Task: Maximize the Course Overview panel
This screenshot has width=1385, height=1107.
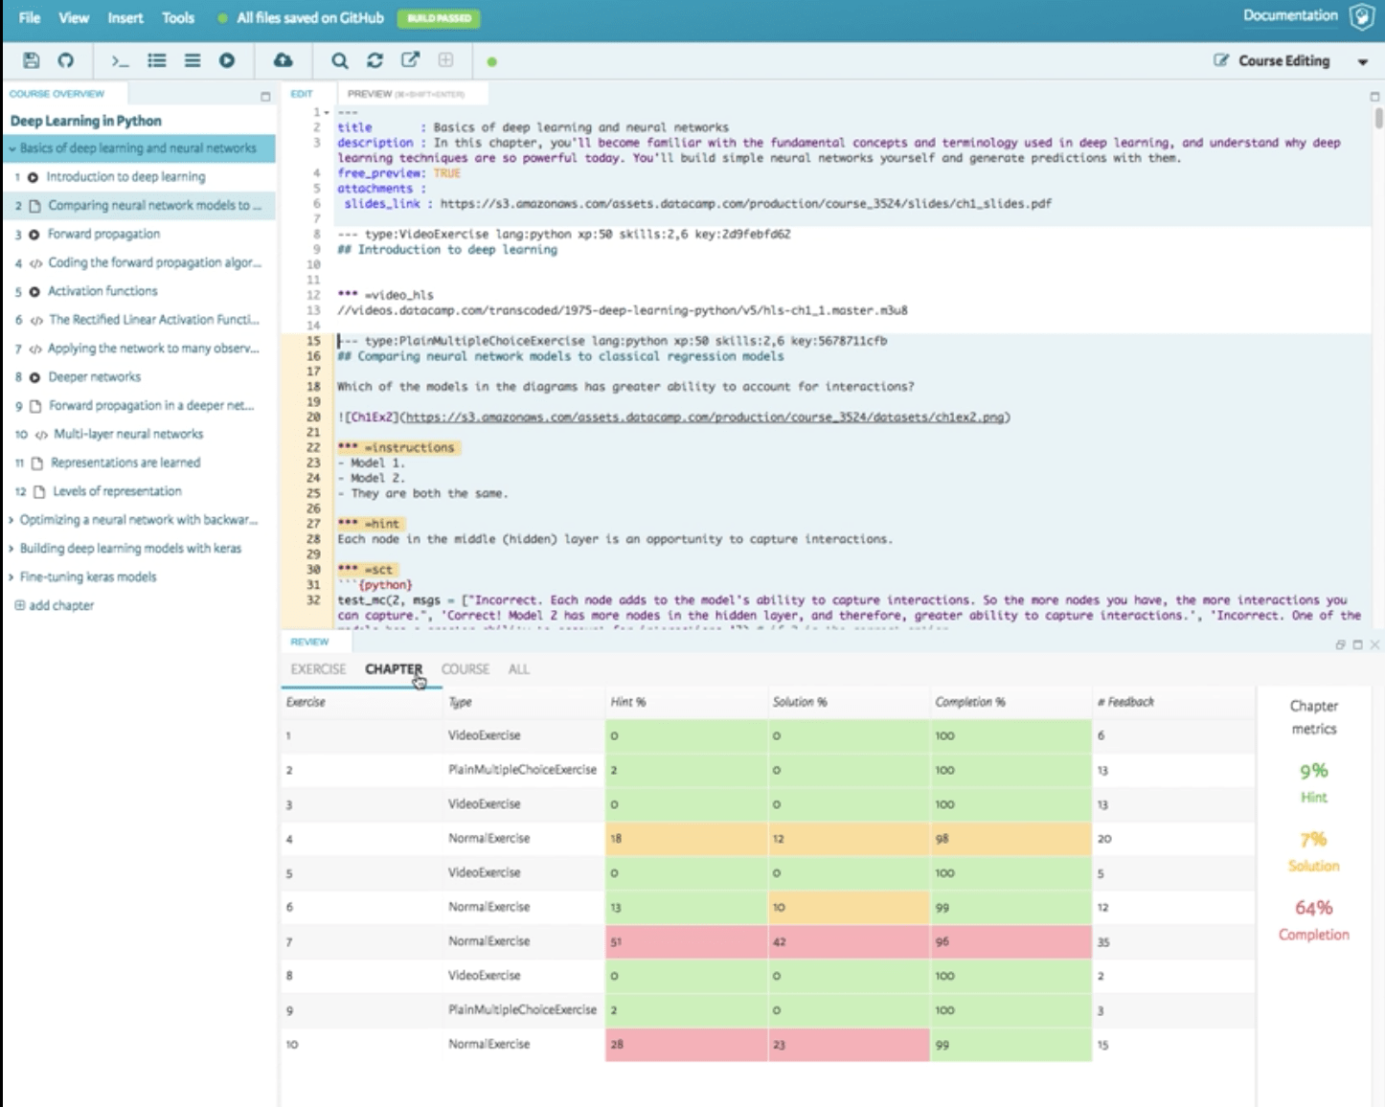Action: pyautogui.click(x=265, y=96)
